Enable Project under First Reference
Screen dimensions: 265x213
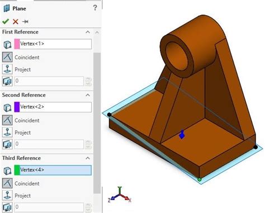click(7, 69)
